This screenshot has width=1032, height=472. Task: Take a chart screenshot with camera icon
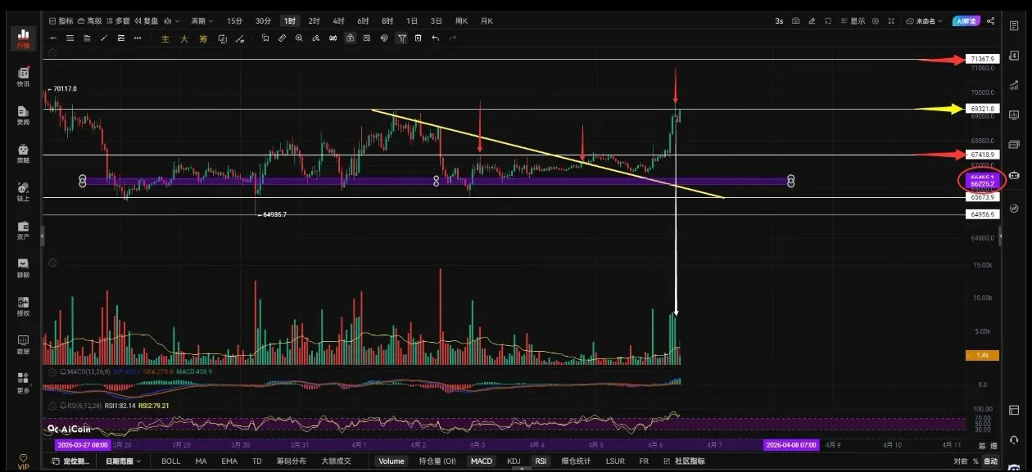coord(795,21)
